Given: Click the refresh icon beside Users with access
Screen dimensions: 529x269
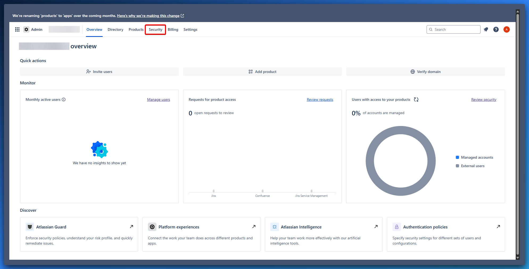Looking at the screenshot, I should pyautogui.click(x=416, y=99).
